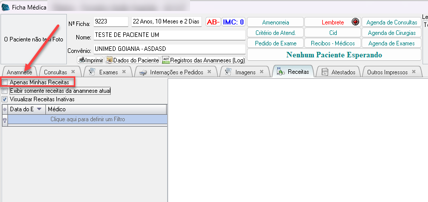Click the filter row to define a filter
This screenshot has height=202, width=428.
pos(87,120)
